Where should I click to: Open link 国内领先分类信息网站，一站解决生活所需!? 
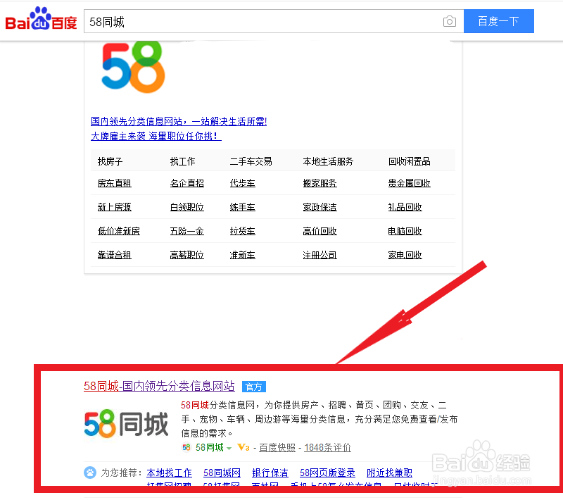179,121
